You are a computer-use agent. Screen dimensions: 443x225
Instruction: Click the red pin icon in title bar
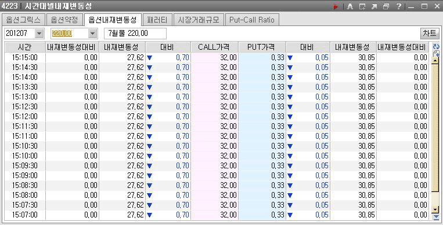tap(336, 6)
